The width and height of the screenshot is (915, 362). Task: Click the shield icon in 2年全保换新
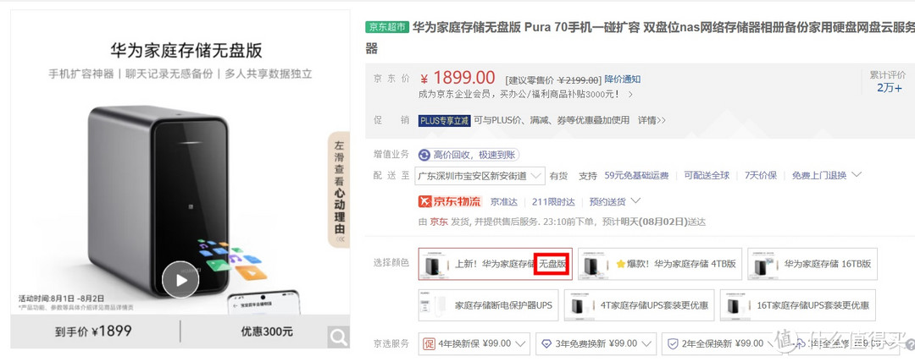pos(672,344)
